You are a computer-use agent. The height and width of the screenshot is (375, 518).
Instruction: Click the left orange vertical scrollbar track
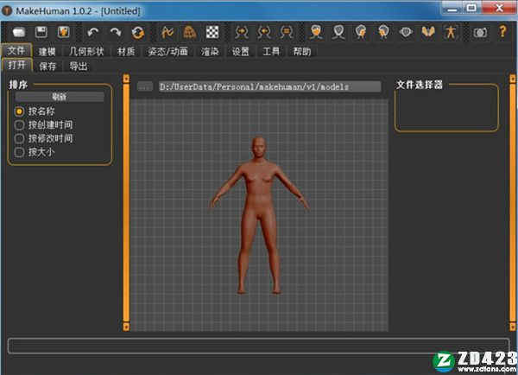tap(126, 202)
